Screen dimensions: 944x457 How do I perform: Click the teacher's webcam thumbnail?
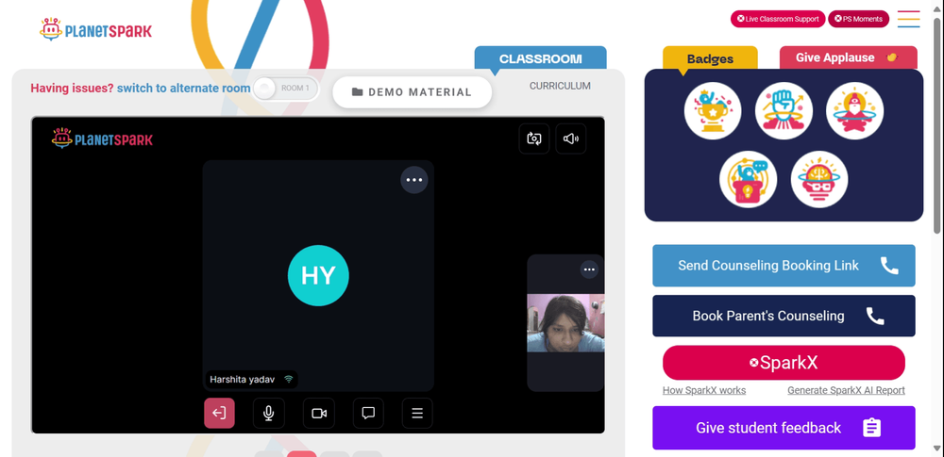tap(565, 323)
